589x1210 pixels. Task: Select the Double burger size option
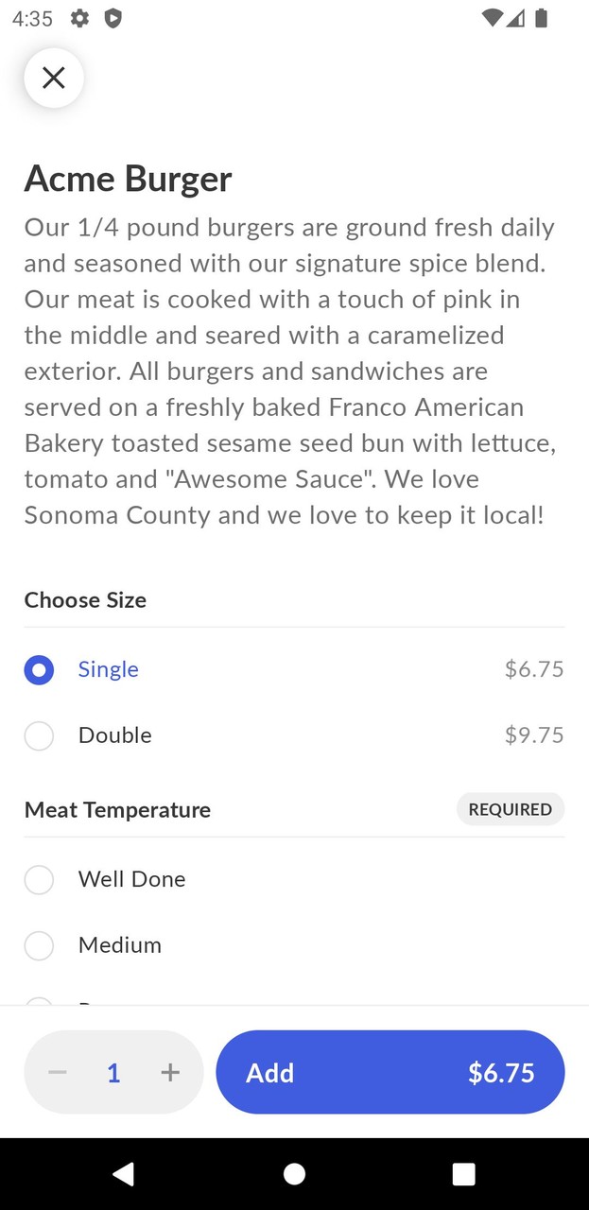coord(39,735)
